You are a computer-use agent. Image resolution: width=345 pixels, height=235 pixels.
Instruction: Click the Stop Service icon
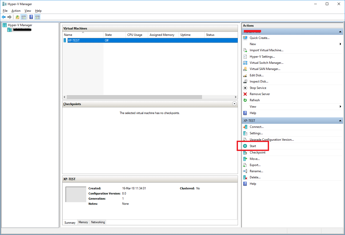pyautogui.click(x=245, y=88)
